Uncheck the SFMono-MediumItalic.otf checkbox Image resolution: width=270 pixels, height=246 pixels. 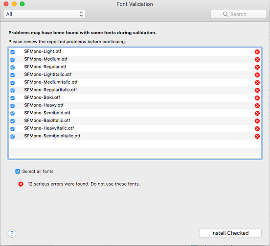coord(13,83)
